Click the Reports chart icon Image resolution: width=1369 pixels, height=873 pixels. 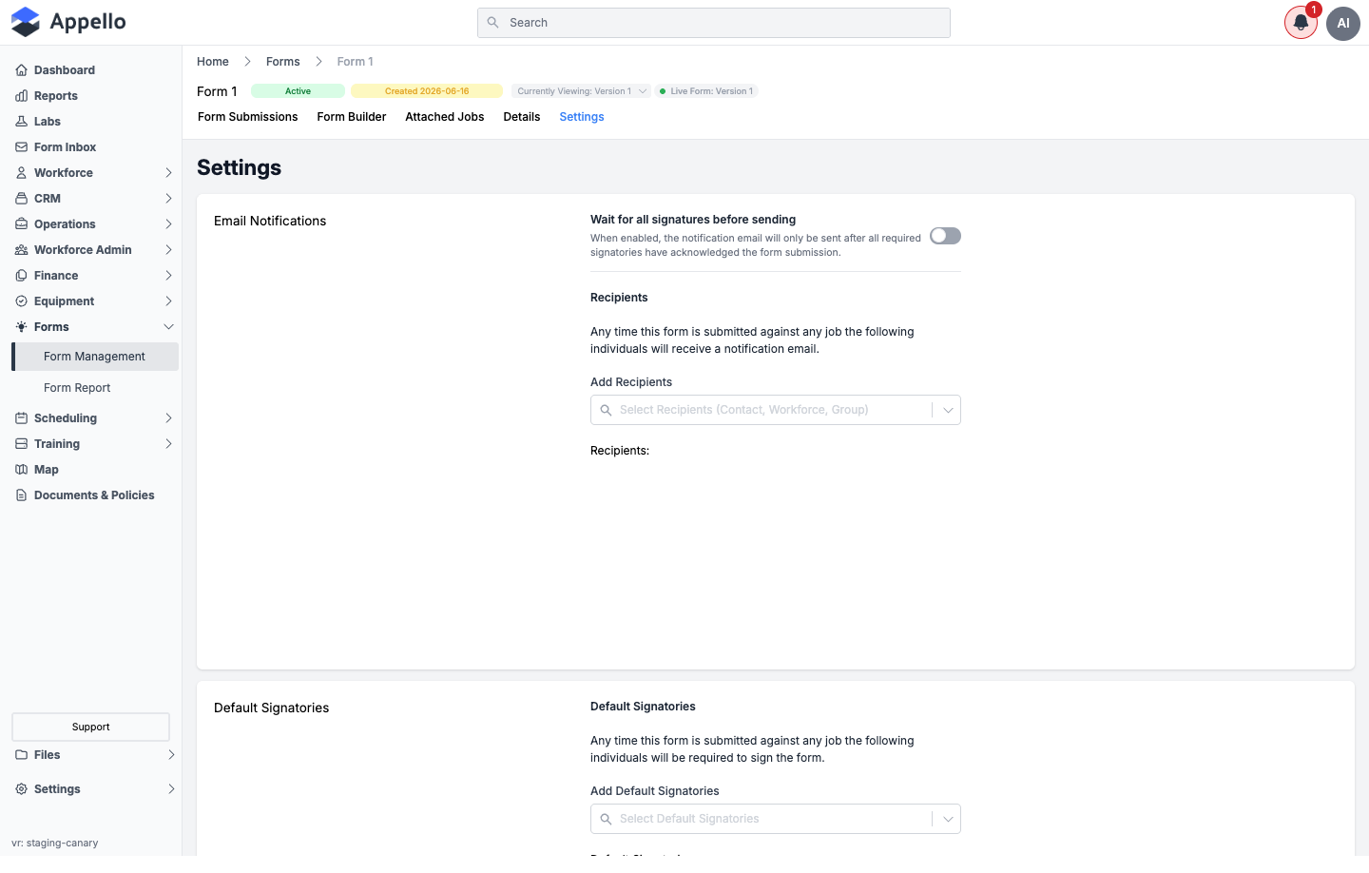[21, 96]
